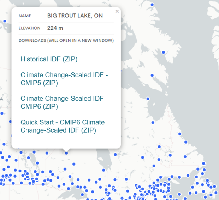Image resolution: width=219 pixels, height=200 pixels.
Task: Select the station marker left of NAME row
Action: (x=5, y=21)
